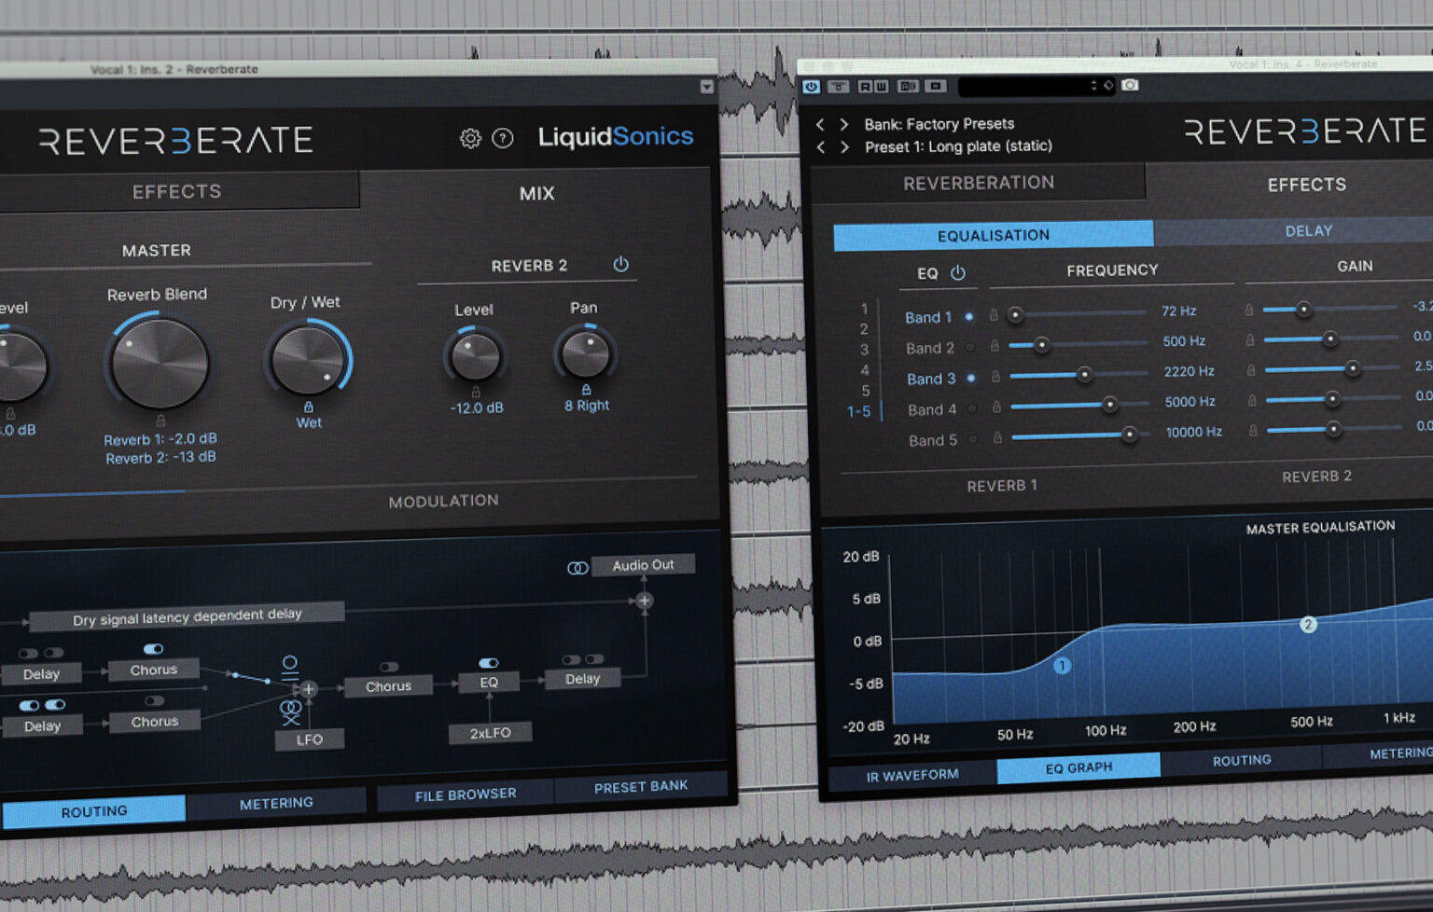This screenshot has height=912, width=1433.
Task: Click the Band 3 frequency slider handle
Action: 1084,374
